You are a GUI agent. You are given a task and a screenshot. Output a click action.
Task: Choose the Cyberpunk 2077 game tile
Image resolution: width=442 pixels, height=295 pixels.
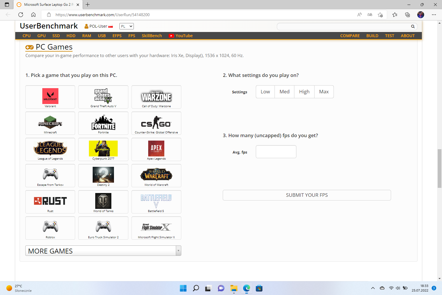(103, 149)
